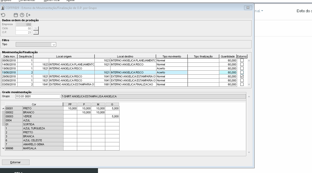Click the Local origem column header
The image size is (312, 173).
click(64, 56)
